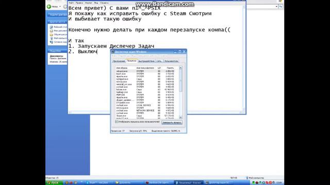Image resolution: width=330 pixels, height=185 pixels.
Task: Switch to Диспетчер задач taskbar button
Action: (219, 183)
